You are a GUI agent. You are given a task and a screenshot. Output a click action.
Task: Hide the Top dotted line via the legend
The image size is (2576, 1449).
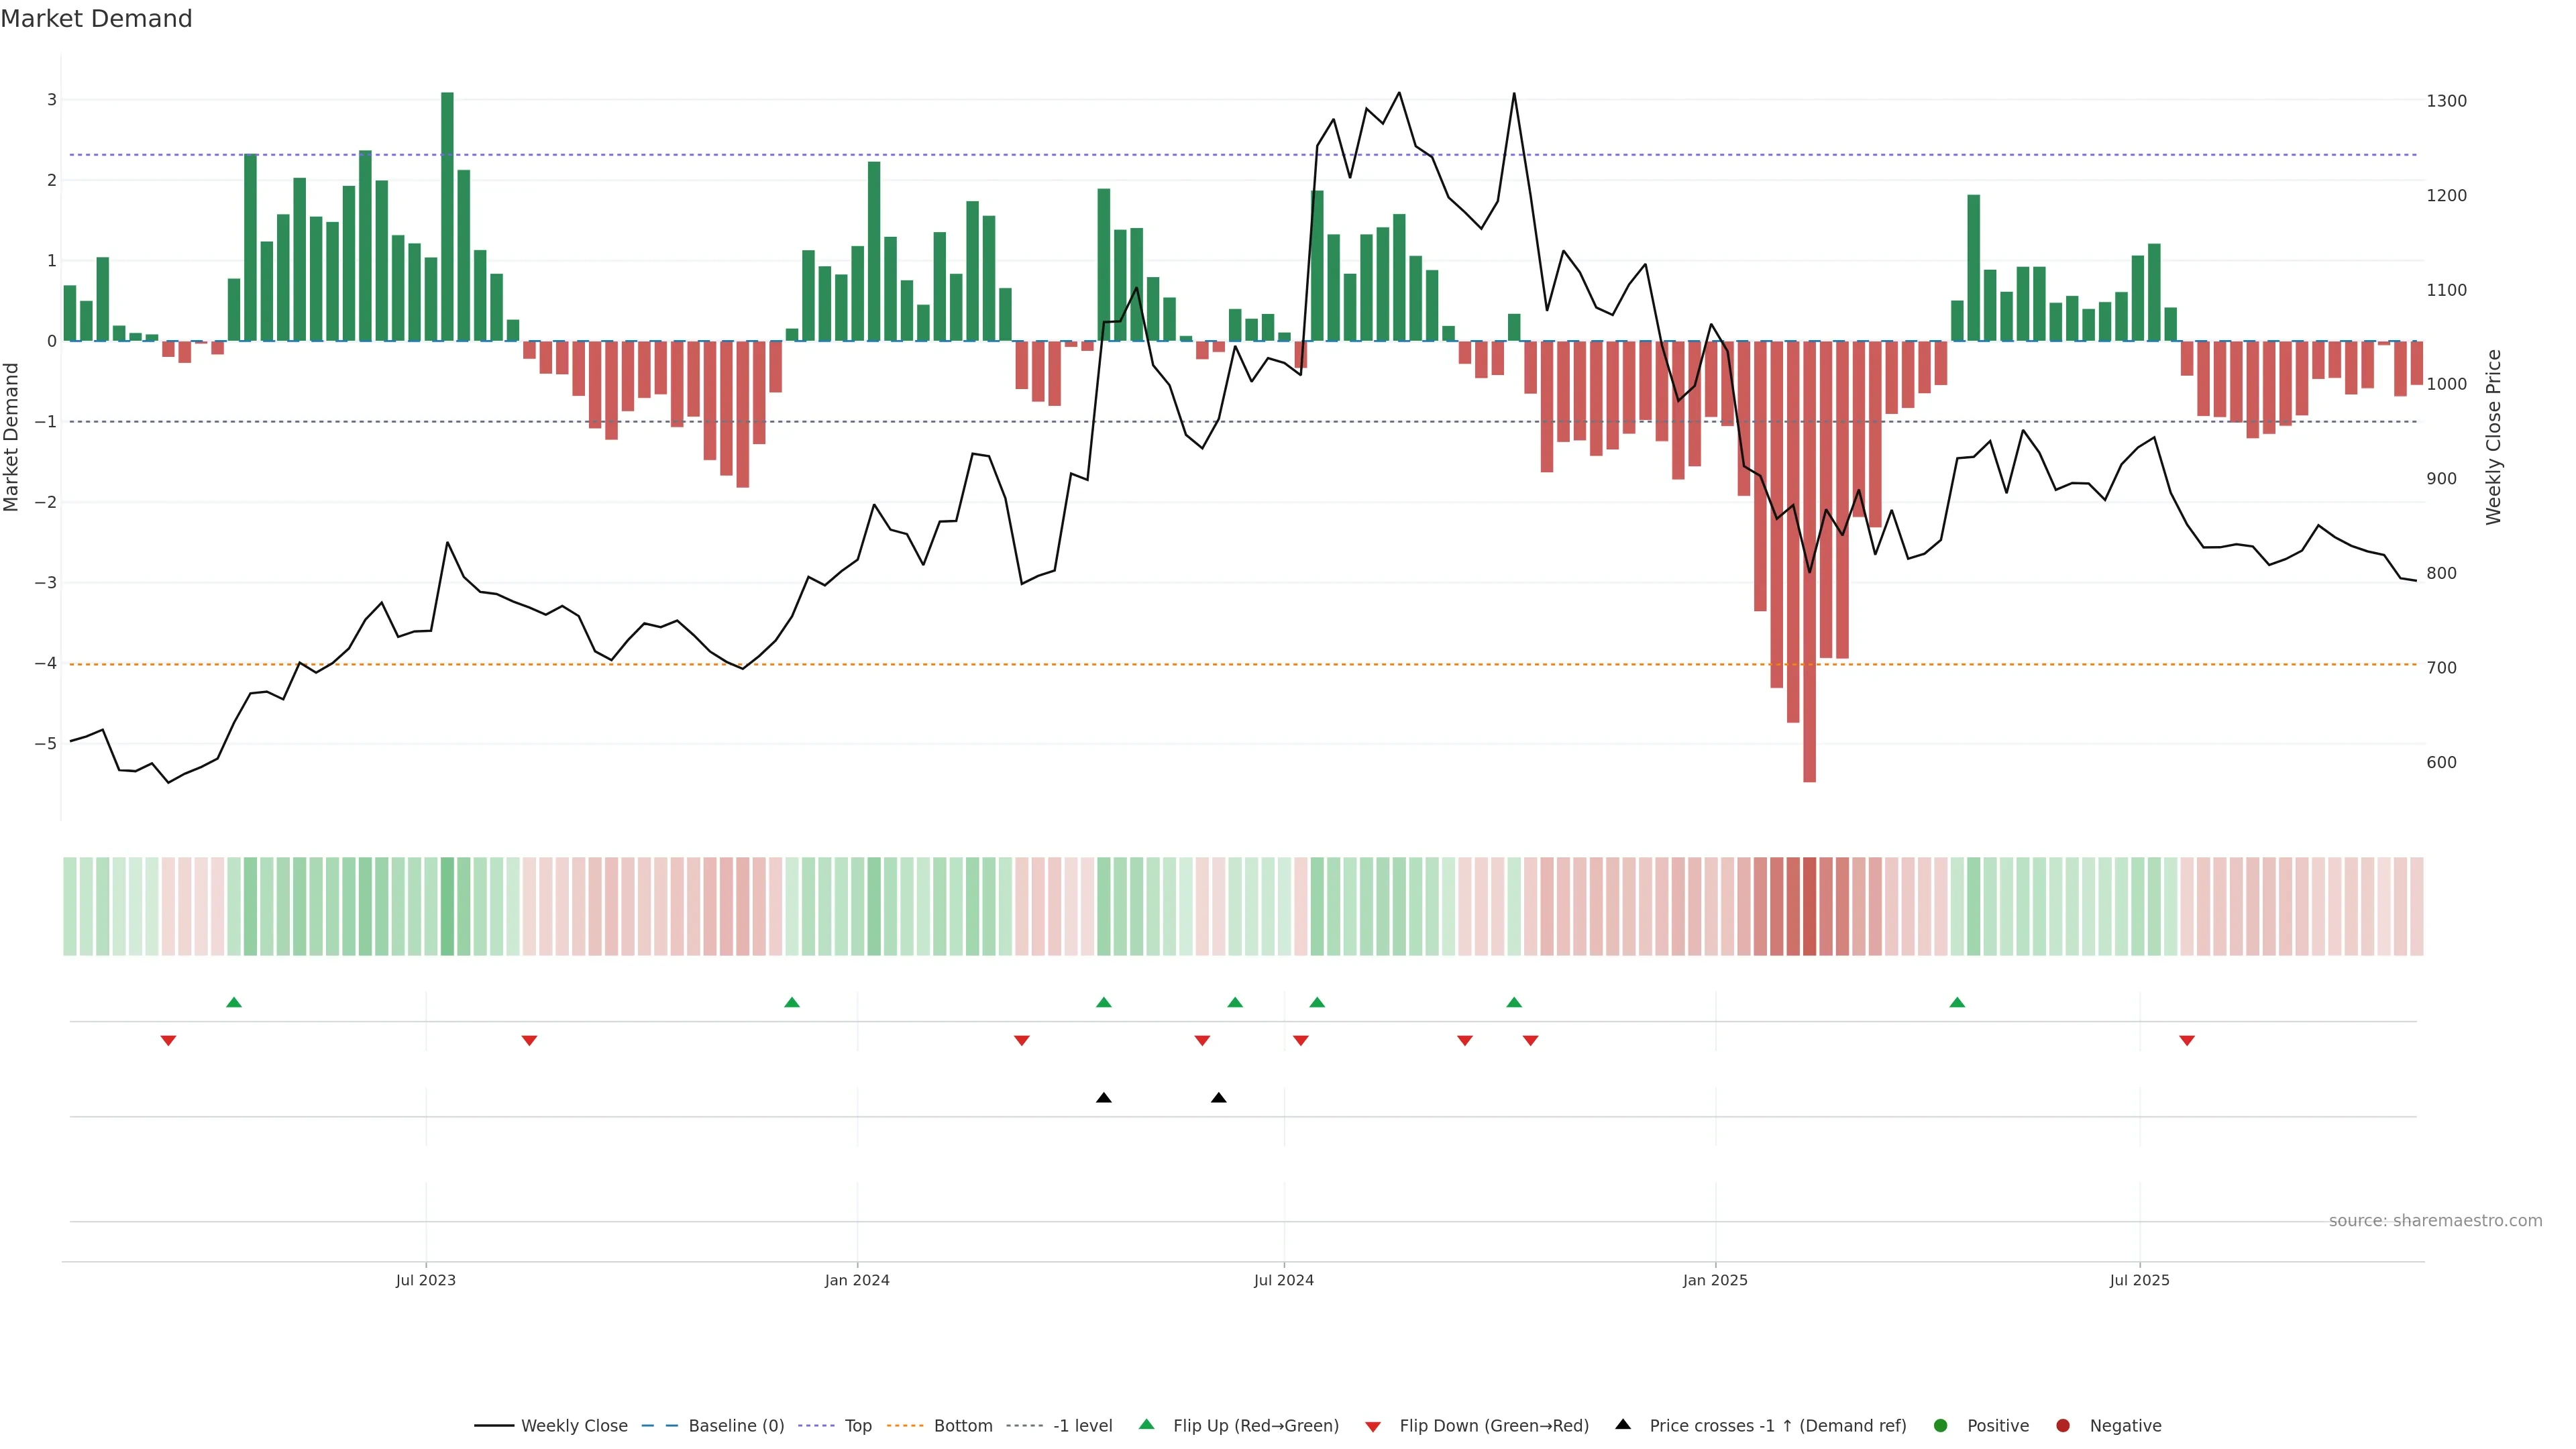(857, 1425)
